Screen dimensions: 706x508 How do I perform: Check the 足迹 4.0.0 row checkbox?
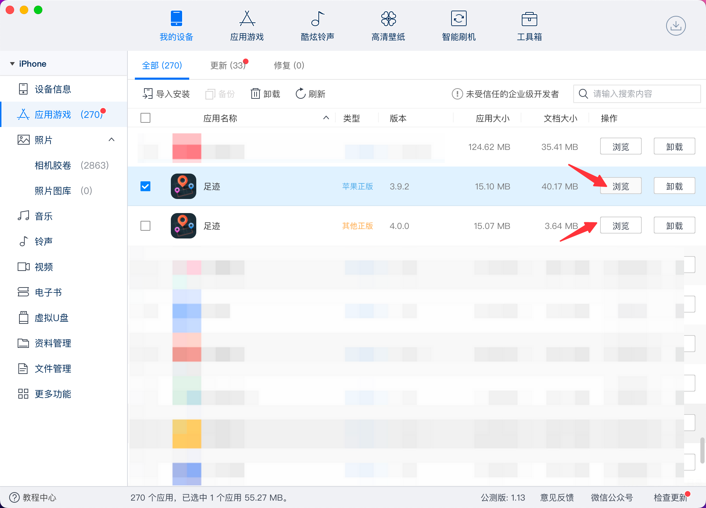tap(145, 226)
